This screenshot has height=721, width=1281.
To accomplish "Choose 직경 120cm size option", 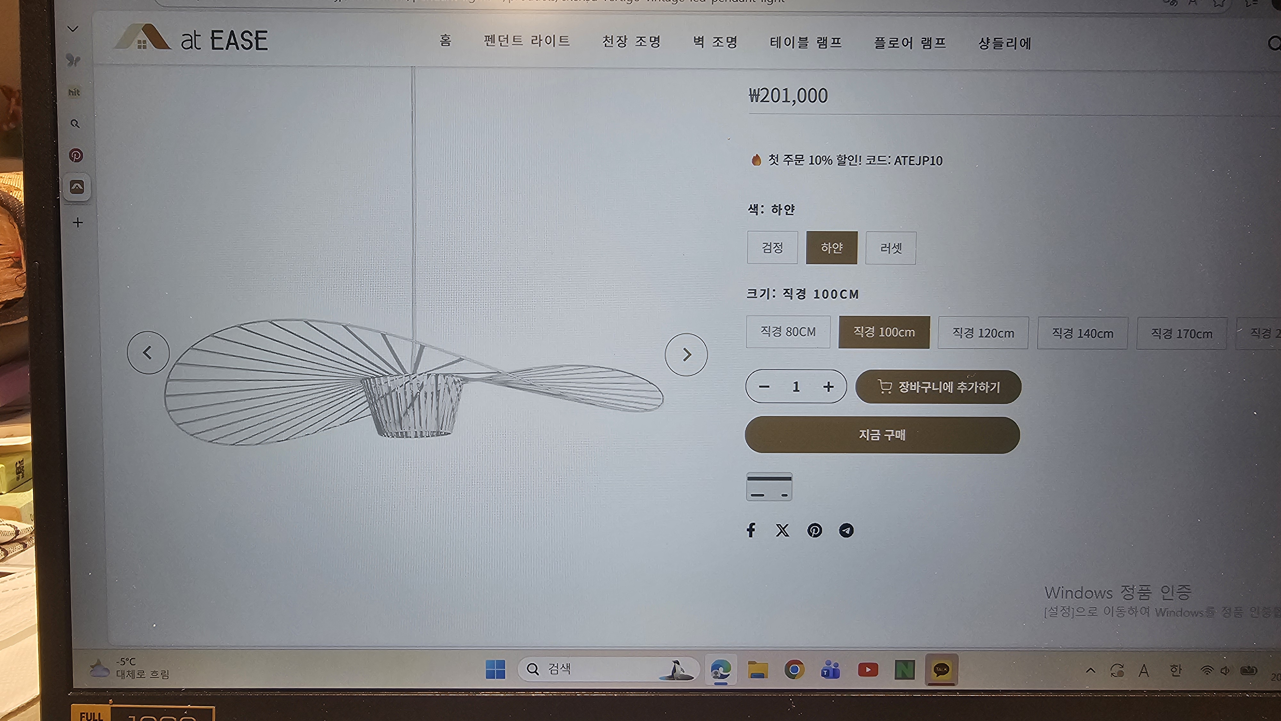I will (x=983, y=333).
